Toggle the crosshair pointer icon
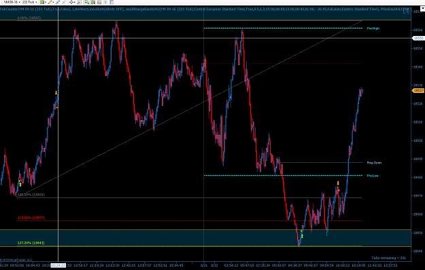425x270 pixels. click(71, 2)
